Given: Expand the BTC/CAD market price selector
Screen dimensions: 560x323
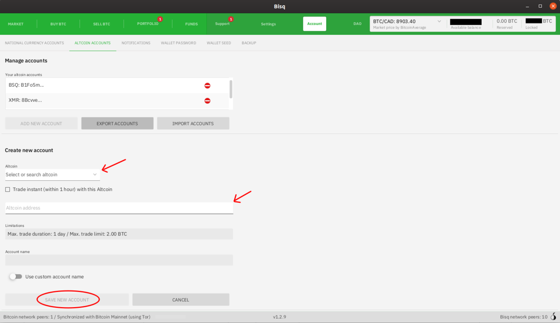Looking at the screenshot, I should 439,21.
